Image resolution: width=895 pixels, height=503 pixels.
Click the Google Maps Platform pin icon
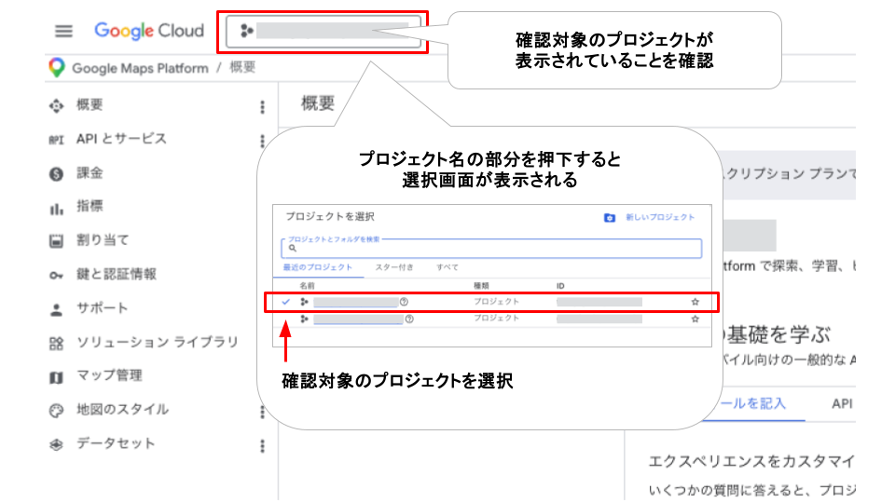(57, 68)
